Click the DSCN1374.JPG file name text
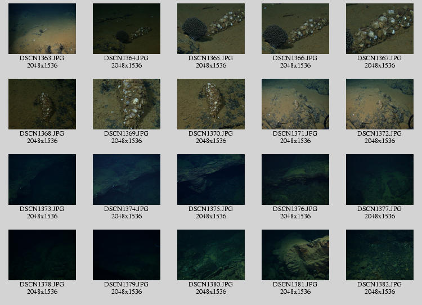This screenshot has height=305, width=422. pyautogui.click(x=126, y=209)
